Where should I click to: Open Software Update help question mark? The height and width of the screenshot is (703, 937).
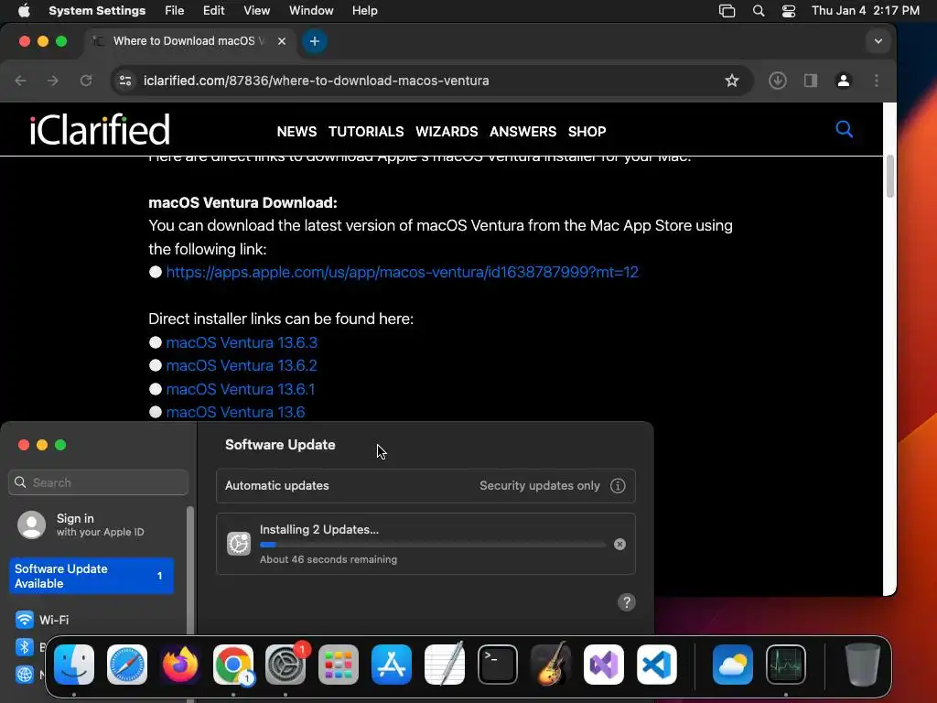point(626,602)
